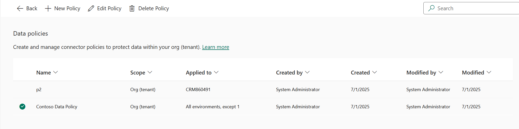Expand the Modified by column chevron
Viewport: 519px width, 129px height.
pyautogui.click(x=441, y=72)
